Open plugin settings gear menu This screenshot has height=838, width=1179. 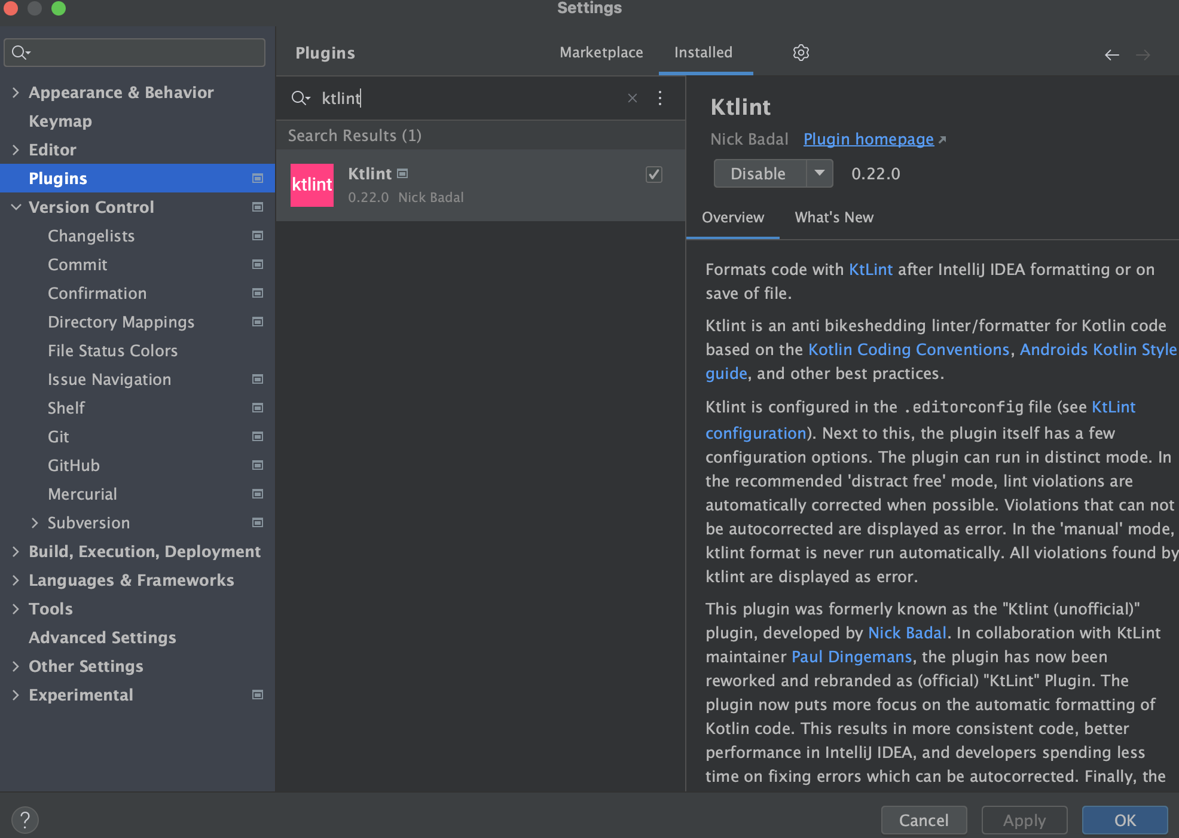pyautogui.click(x=801, y=53)
